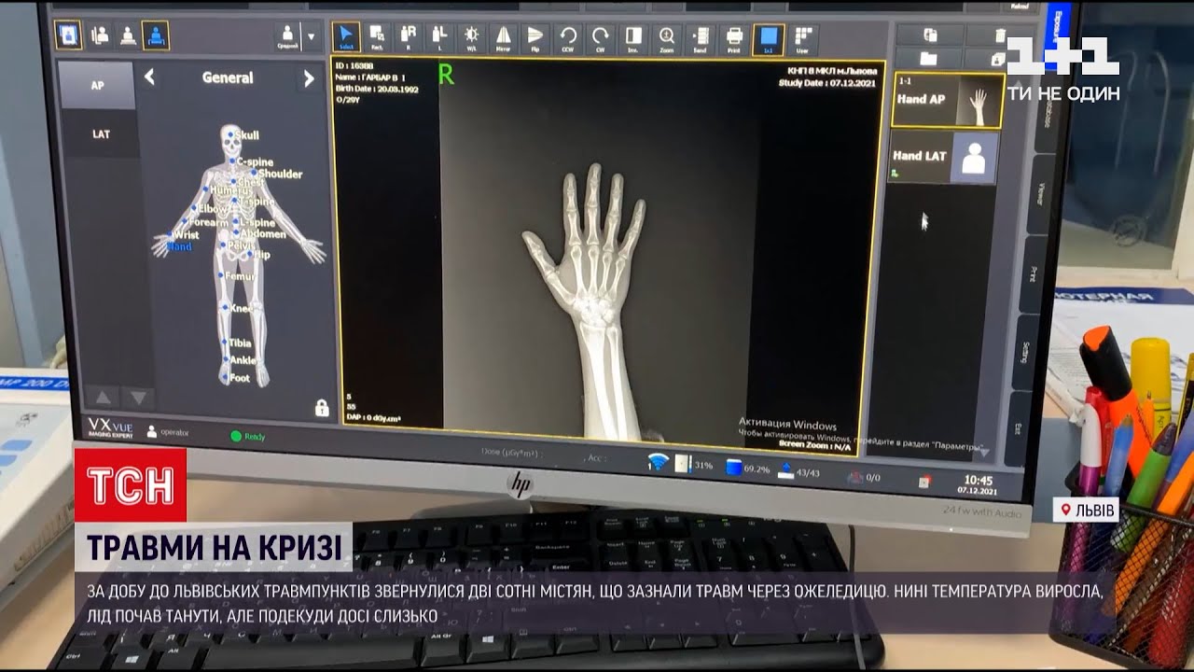This screenshot has width=1194, height=672.
Task: Select the AP projection tab
Action: 98,86
